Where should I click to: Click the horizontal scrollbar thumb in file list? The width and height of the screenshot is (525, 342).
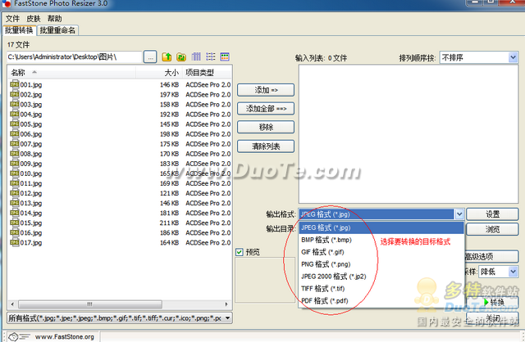tap(90, 304)
